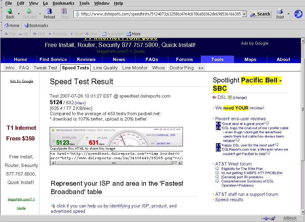The height and width of the screenshot is (222, 305).
Task: Go to Home via personal toolbar
Action: point(12,26)
